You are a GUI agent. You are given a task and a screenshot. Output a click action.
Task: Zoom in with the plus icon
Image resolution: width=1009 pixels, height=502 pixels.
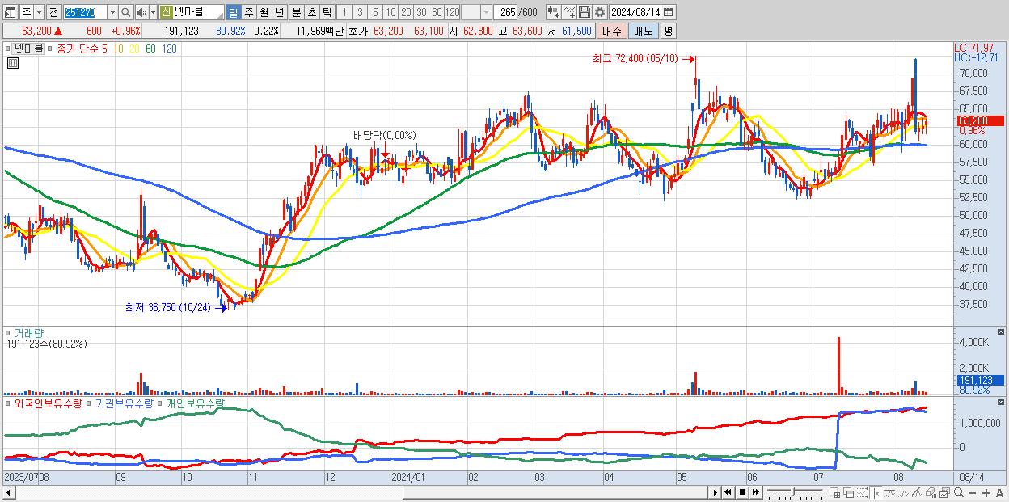tap(986, 492)
